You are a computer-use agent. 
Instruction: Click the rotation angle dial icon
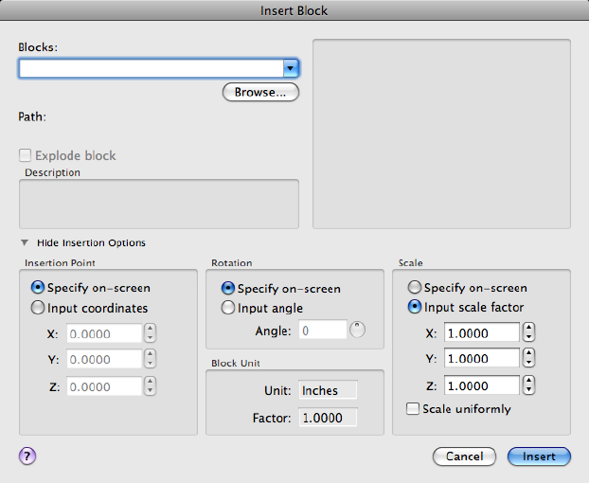click(x=357, y=331)
